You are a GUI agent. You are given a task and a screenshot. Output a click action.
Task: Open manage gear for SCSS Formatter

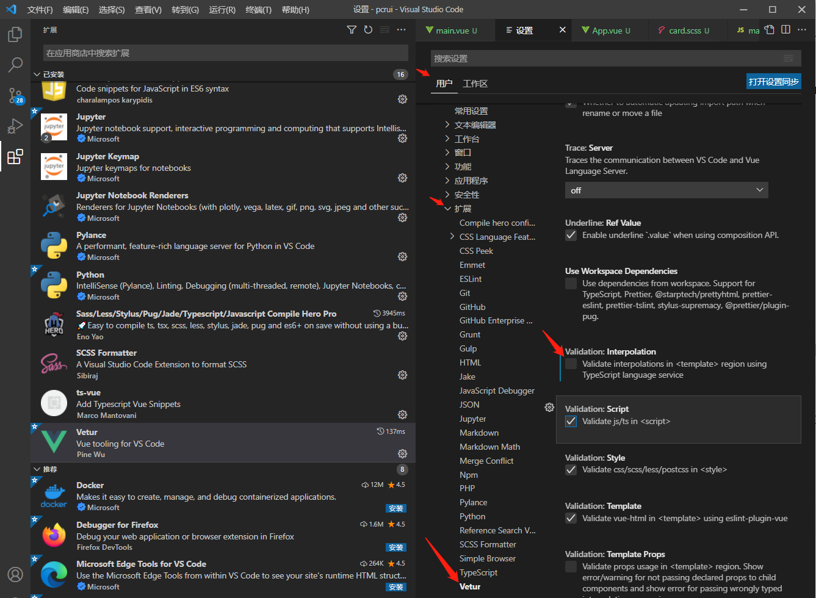point(402,375)
